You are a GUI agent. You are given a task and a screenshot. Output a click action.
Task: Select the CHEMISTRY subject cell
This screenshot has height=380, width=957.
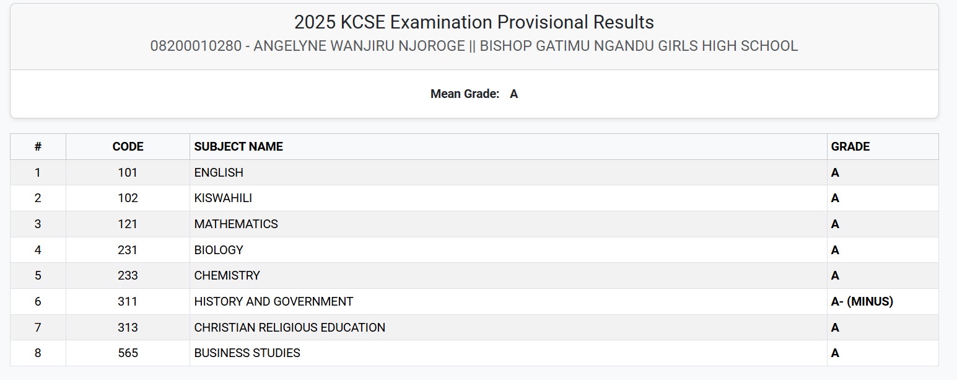[227, 276]
